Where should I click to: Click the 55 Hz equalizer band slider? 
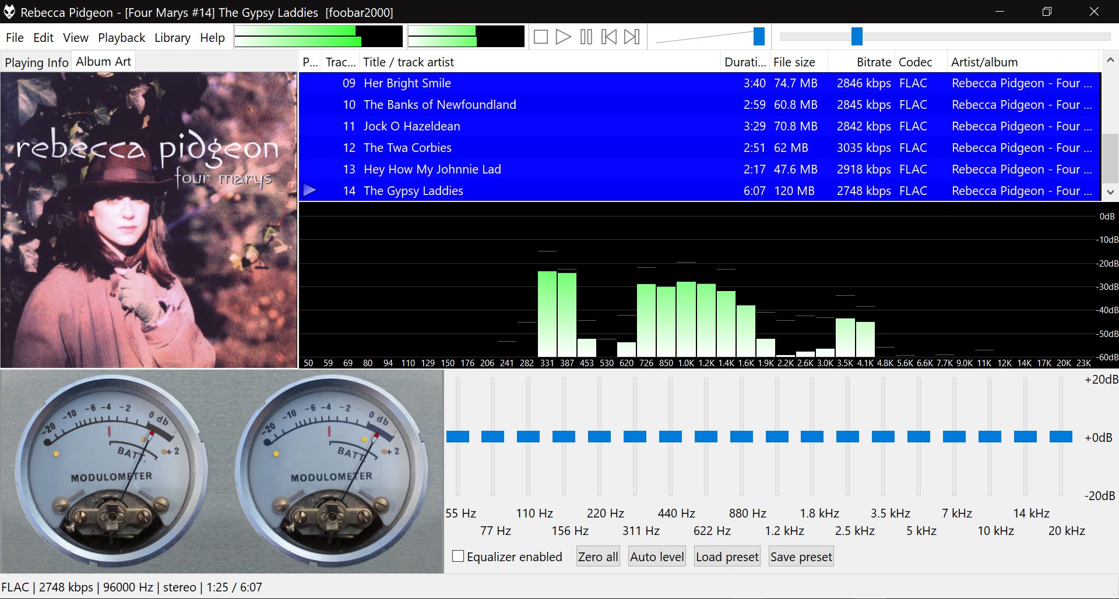pos(458,437)
